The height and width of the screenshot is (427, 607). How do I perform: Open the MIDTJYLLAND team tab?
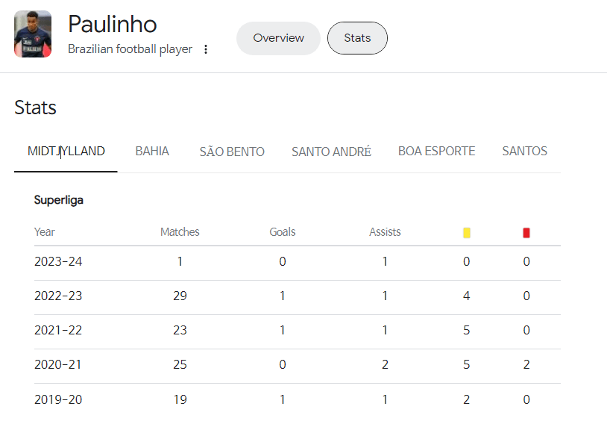66,151
